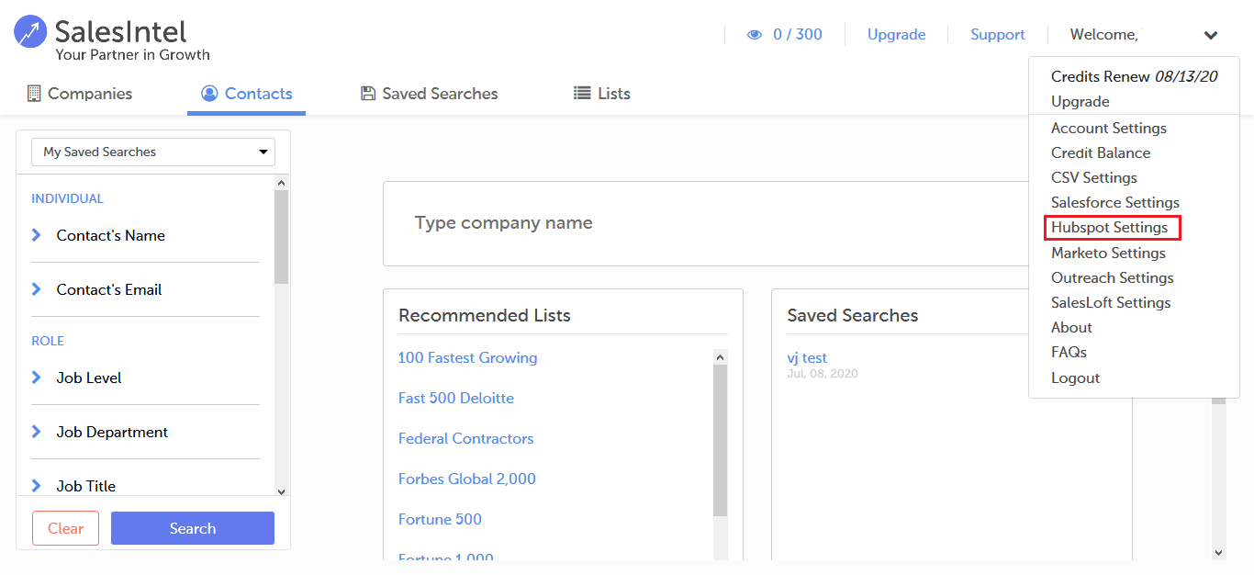
Task: Open the Fortune 500 list
Action: (440, 520)
